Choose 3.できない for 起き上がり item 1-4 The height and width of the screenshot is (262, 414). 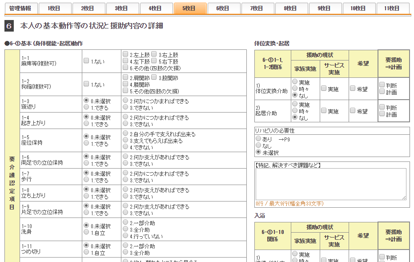(126, 125)
